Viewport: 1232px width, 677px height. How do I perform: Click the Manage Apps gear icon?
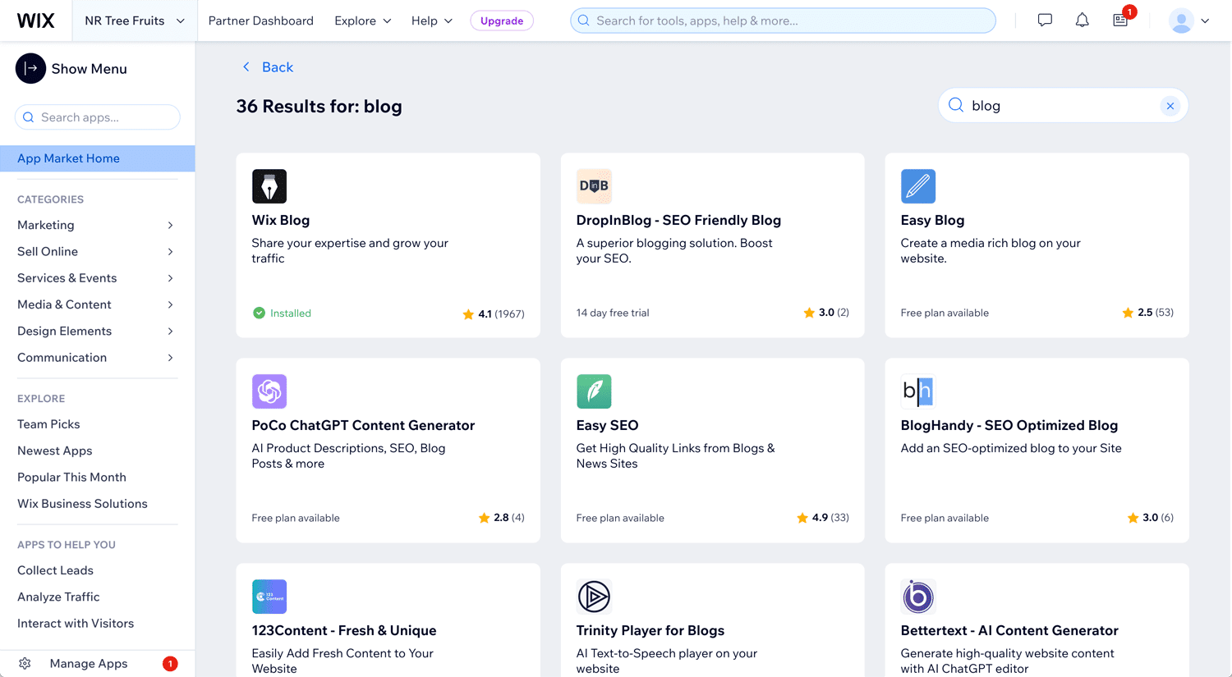pos(25,663)
